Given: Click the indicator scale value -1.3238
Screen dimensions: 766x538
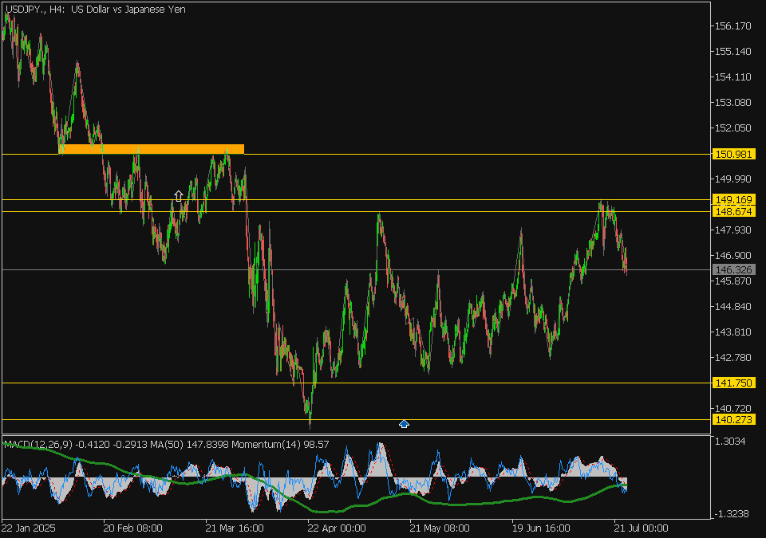Looking at the screenshot, I should click(x=730, y=513).
